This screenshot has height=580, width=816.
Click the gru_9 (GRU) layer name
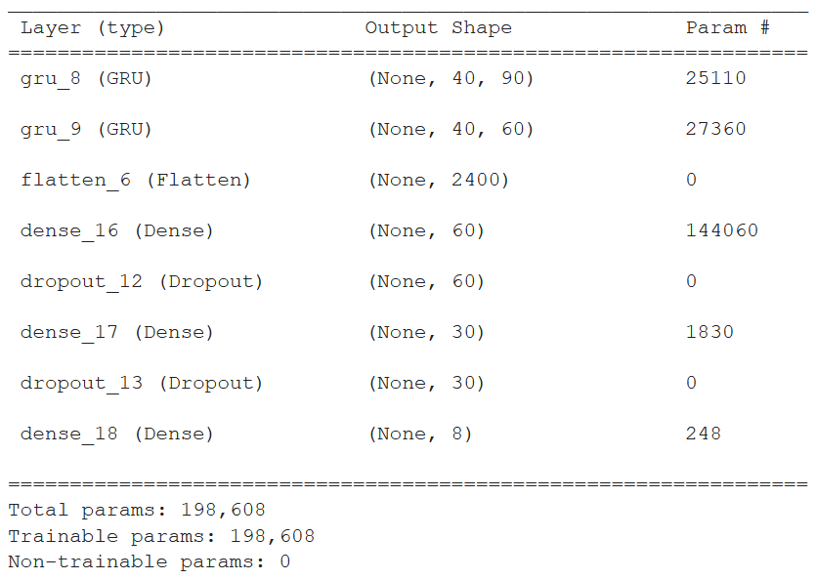[86, 129]
